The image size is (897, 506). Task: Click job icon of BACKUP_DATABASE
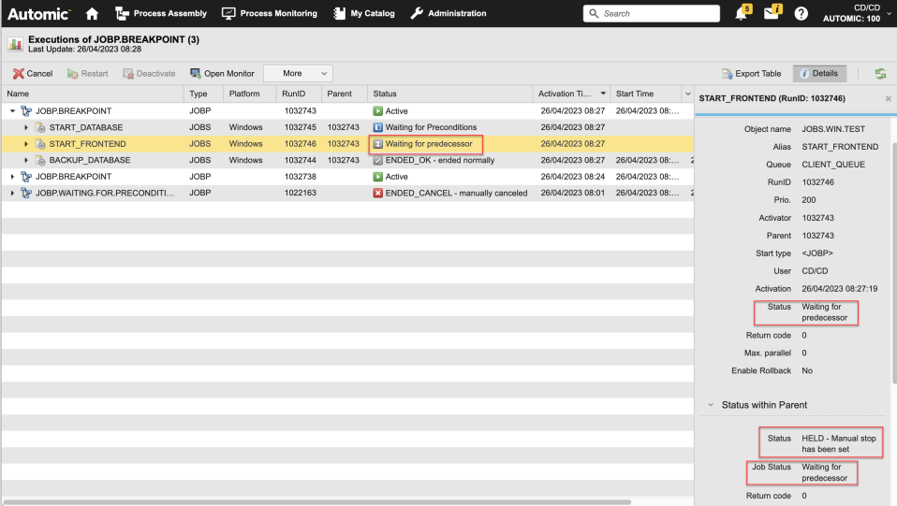[40, 160]
